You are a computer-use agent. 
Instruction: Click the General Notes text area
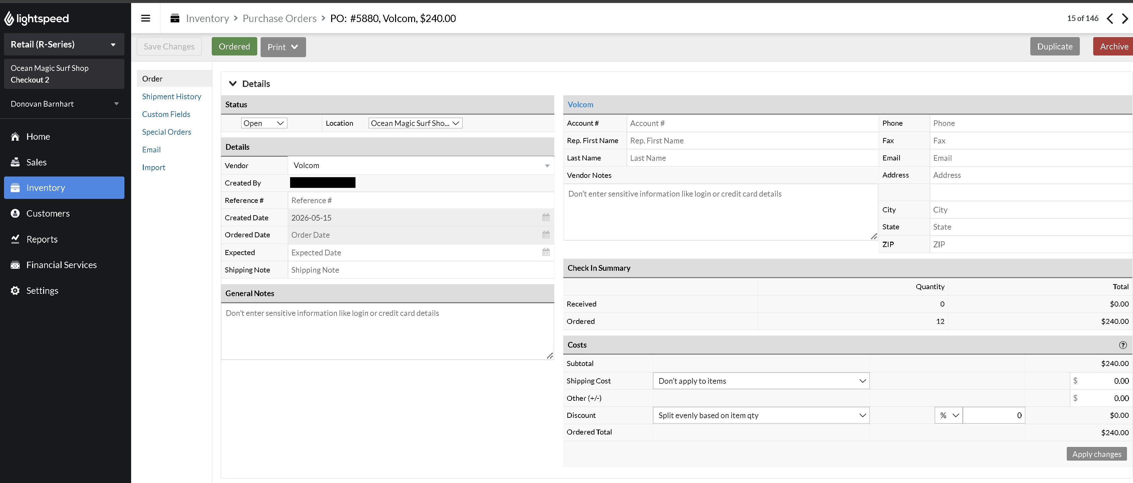[x=387, y=331]
